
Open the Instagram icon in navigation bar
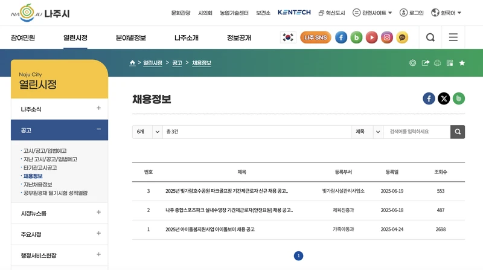pos(387,37)
